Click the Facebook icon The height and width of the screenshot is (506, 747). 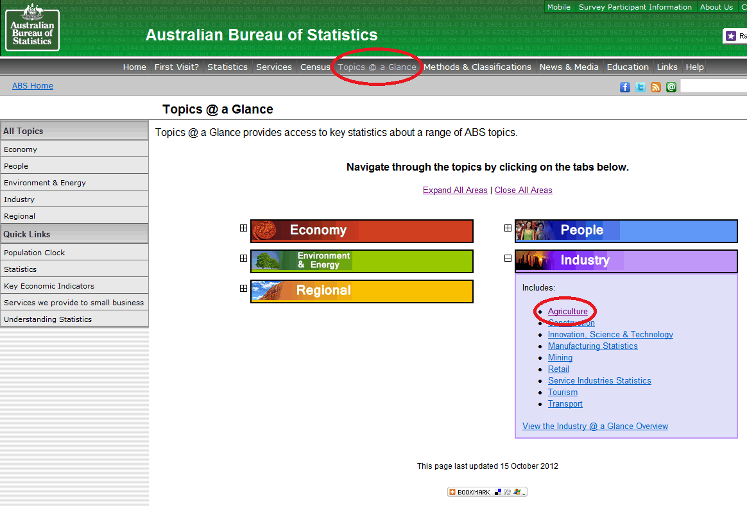[x=624, y=87]
